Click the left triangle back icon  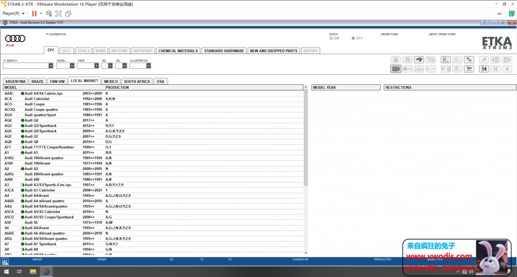click(507, 69)
